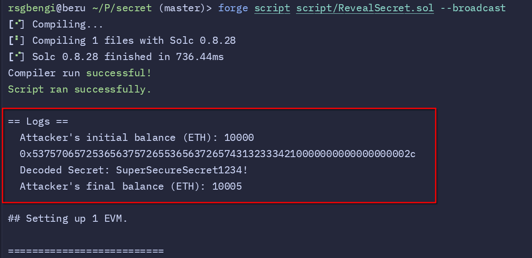Click the attacker's final balance value 10005
532x258 pixels.
click(227, 186)
